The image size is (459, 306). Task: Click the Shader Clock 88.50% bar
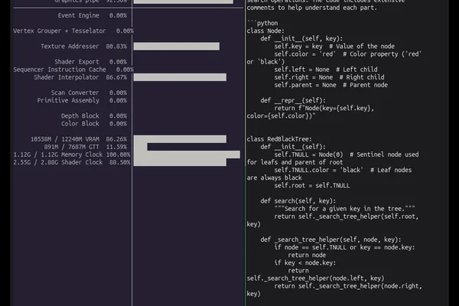(180, 162)
